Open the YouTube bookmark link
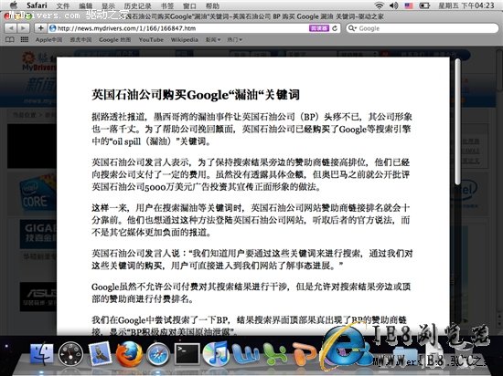The height and width of the screenshot is (376, 503). tap(151, 39)
